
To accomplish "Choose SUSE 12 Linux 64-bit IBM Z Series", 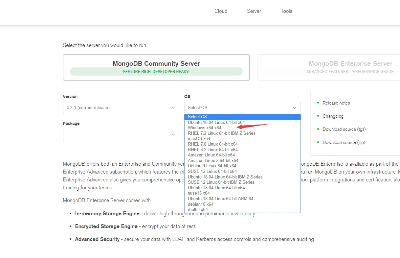I will pos(242,182).
